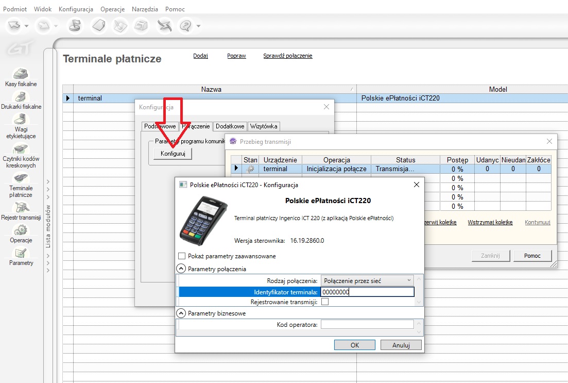The height and width of the screenshot is (383, 568).
Task: Click the gear status icon in transmission row
Action: (250, 169)
